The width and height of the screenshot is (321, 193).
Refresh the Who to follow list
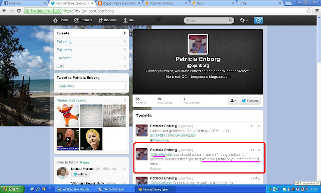tap(86, 162)
